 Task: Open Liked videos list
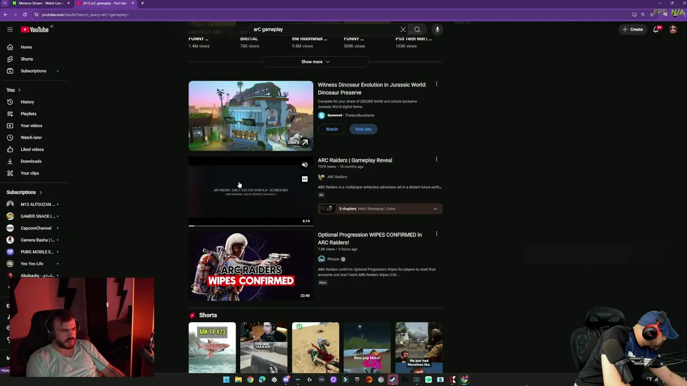point(32,149)
